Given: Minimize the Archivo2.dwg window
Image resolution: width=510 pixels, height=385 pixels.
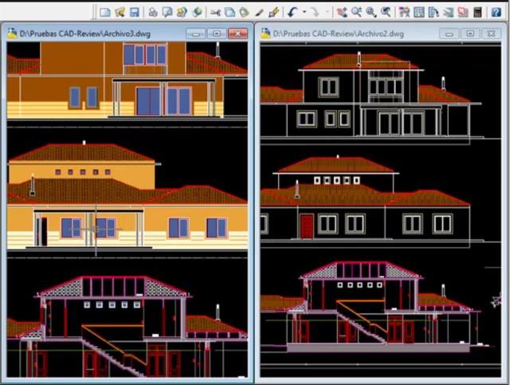Looking at the screenshot, I should [449, 33].
